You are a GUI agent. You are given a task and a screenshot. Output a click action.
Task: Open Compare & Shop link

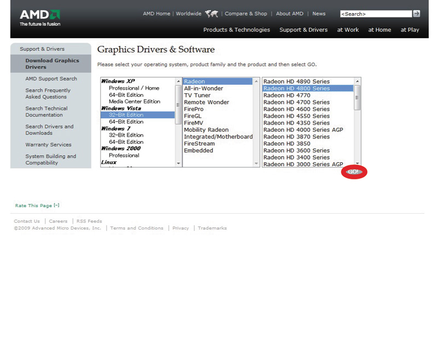[246, 14]
